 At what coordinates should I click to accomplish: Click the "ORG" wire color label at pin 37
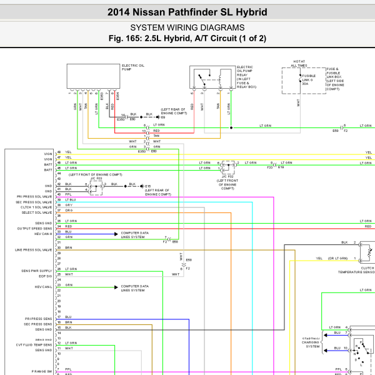69,211
